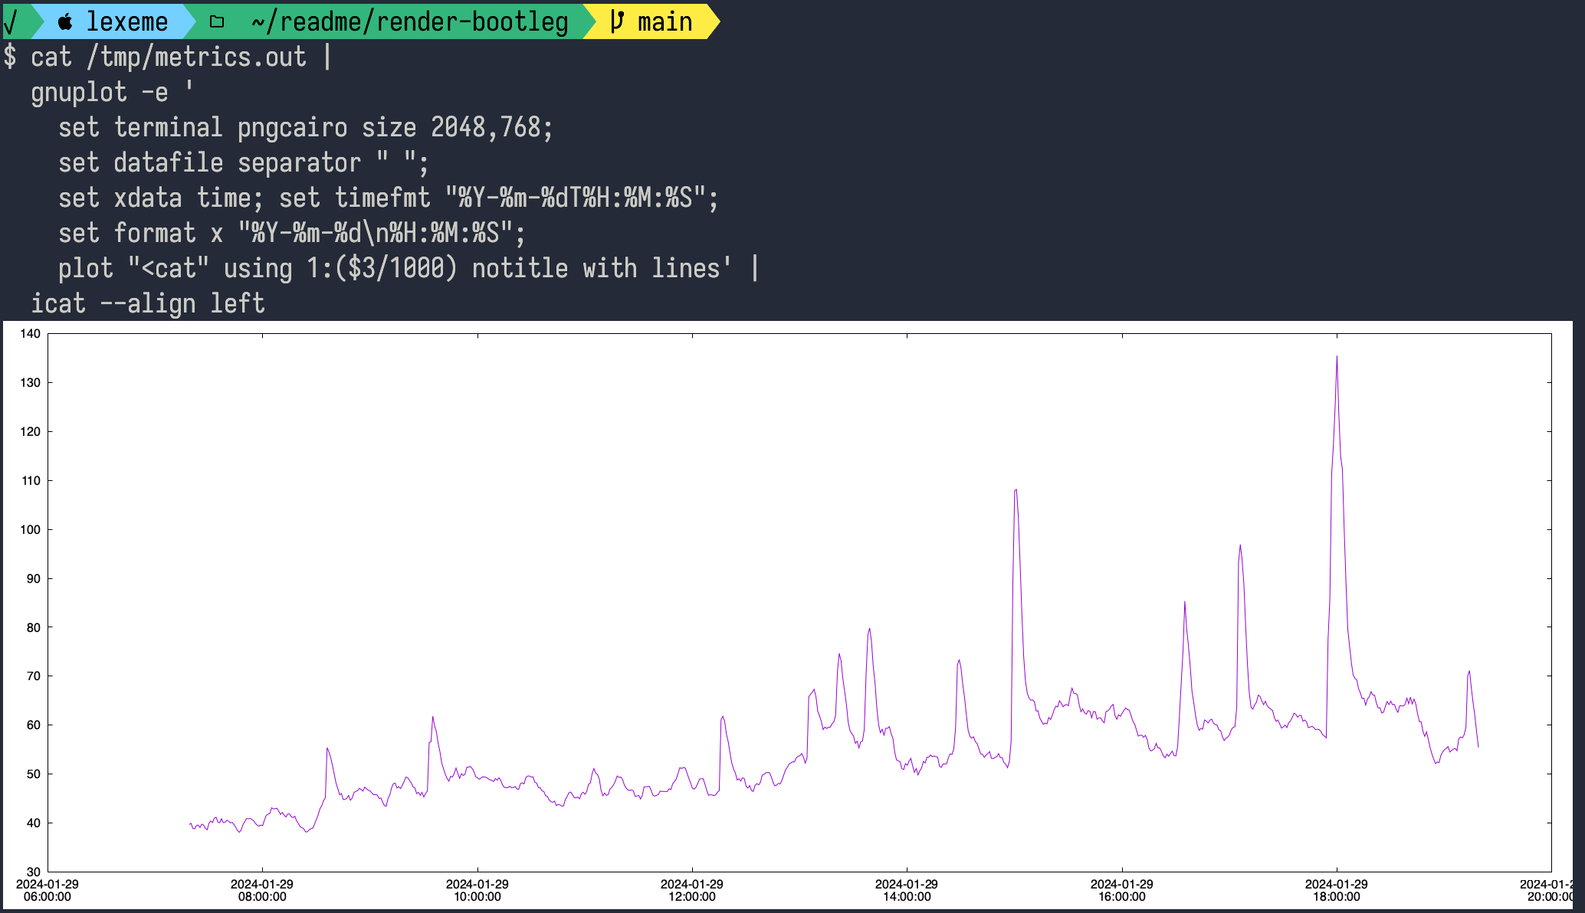Click the green checkmark status indicator
This screenshot has width=1585, height=913.
[11, 21]
